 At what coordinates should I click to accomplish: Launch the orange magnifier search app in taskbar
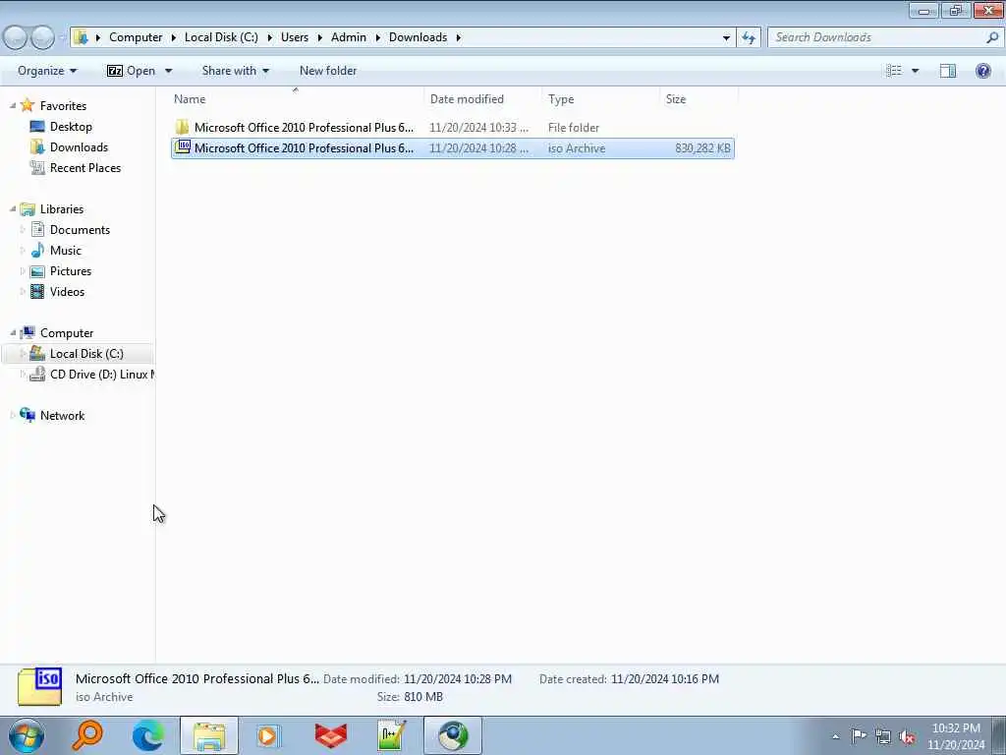pyautogui.click(x=87, y=735)
